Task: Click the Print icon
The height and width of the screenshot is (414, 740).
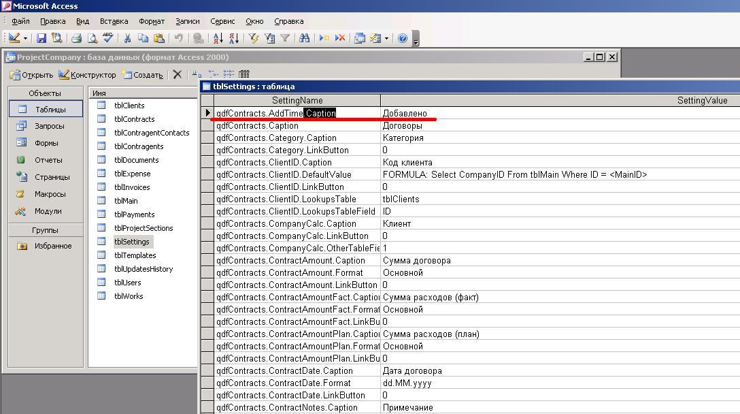Action: tap(77, 39)
